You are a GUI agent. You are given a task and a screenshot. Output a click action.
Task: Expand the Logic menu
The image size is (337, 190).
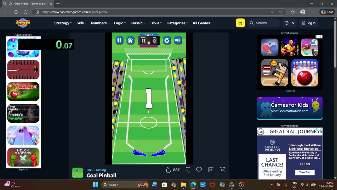coord(120,23)
